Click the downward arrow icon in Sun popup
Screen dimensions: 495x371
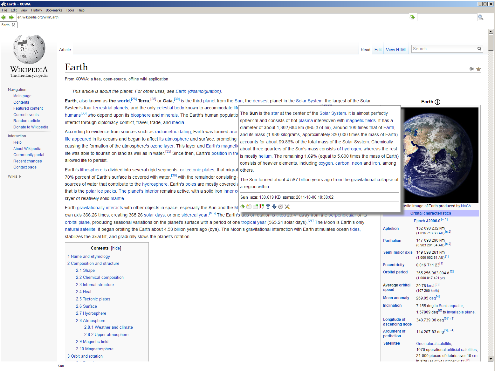[274, 207]
